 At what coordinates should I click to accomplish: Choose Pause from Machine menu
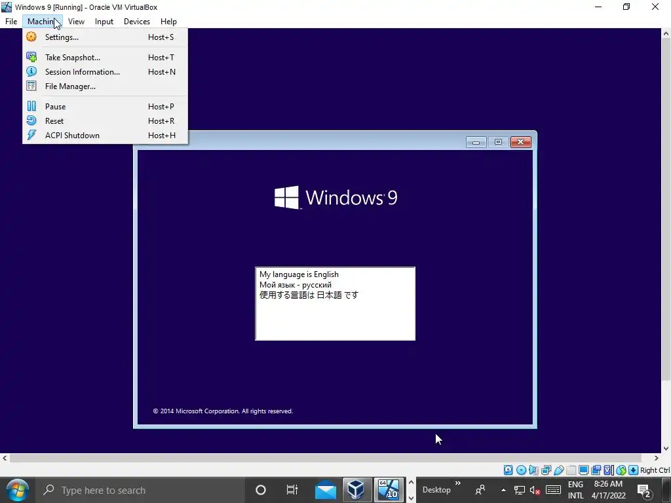tap(105, 107)
